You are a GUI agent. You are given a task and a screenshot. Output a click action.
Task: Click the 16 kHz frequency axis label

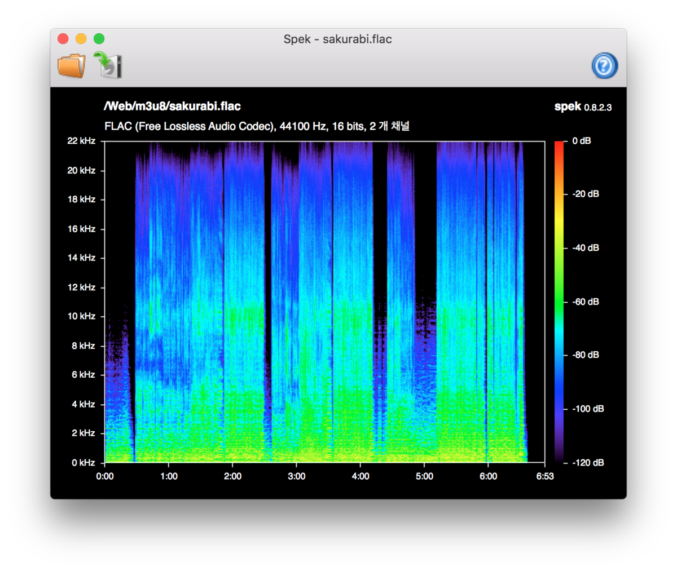coord(81,229)
